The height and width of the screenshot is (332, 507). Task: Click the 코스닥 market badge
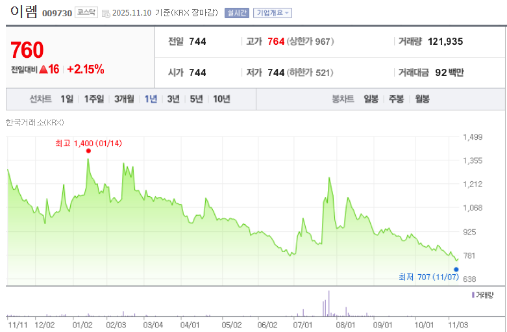86,12
